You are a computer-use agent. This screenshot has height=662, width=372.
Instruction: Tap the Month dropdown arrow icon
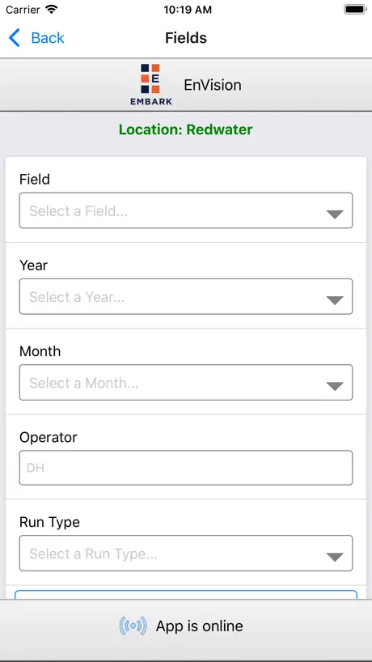[x=335, y=386]
